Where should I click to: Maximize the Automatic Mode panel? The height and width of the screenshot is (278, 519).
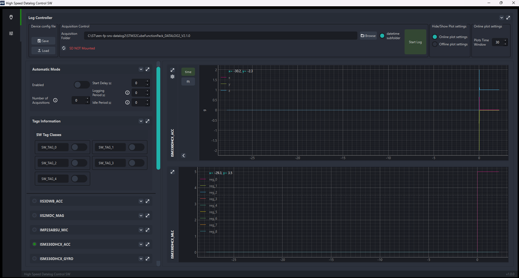(x=148, y=69)
